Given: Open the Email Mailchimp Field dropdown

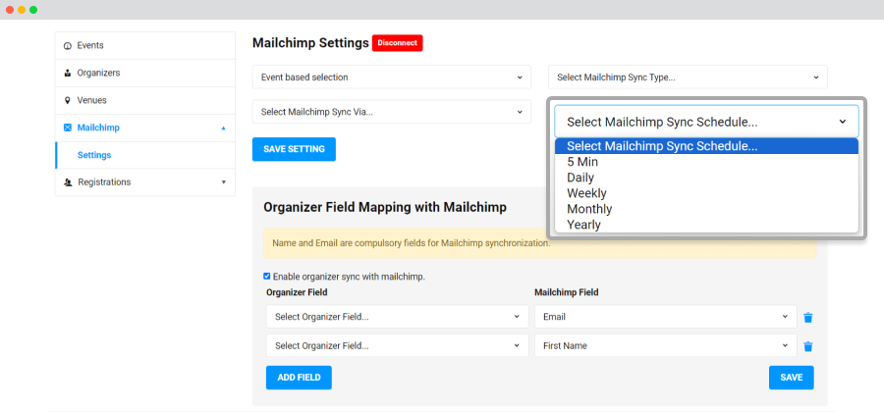Looking at the screenshot, I should pyautogui.click(x=666, y=317).
